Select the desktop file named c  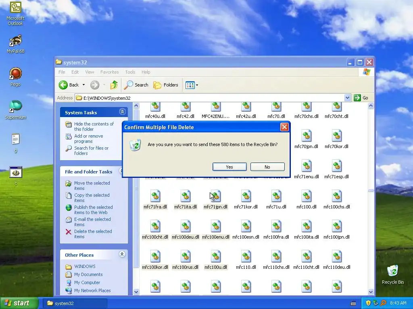pyautogui.click(x=16, y=176)
